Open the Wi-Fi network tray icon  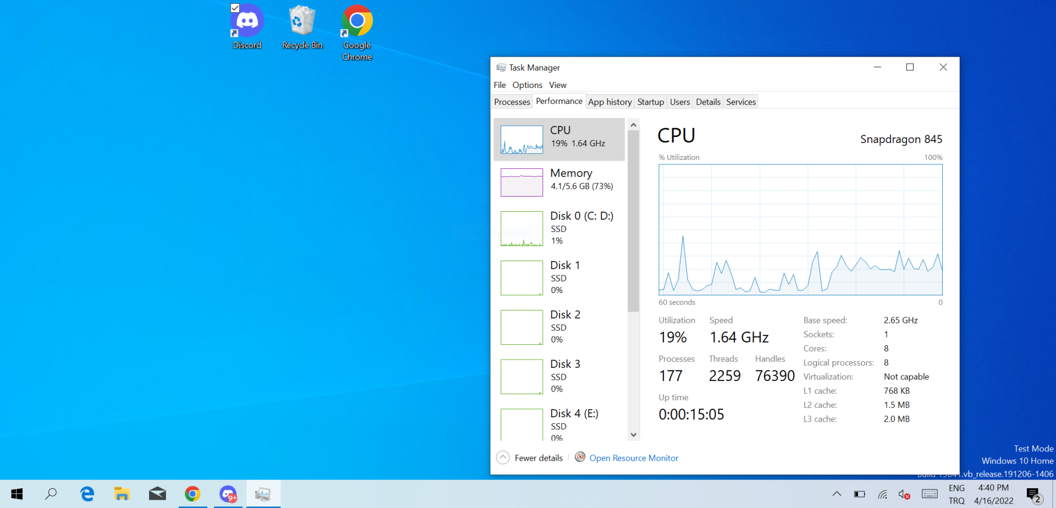[882, 494]
